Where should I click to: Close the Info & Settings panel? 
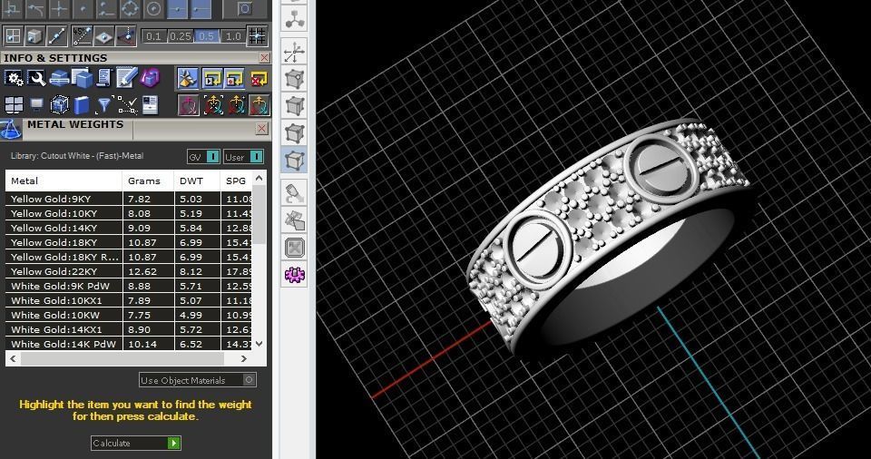[x=264, y=58]
